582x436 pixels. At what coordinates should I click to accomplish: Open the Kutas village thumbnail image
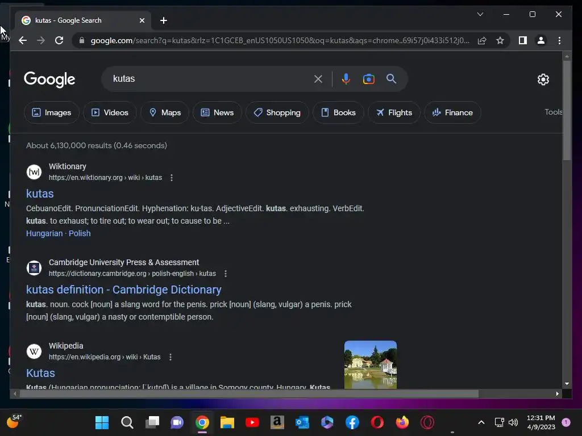click(x=371, y=365)
